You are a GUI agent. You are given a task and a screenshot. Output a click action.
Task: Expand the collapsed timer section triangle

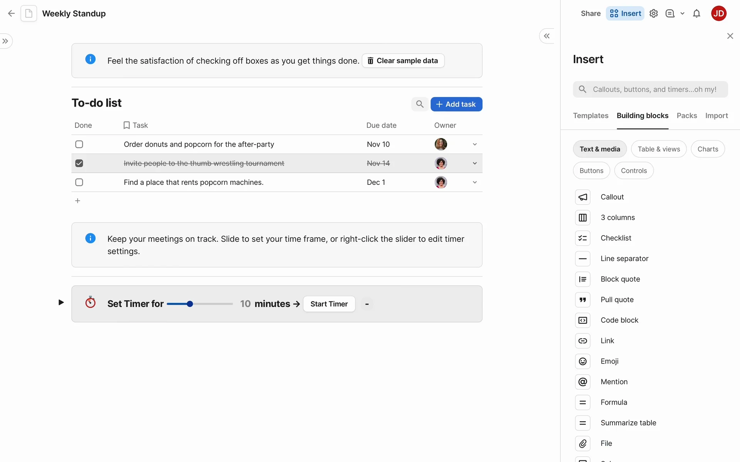61,302
